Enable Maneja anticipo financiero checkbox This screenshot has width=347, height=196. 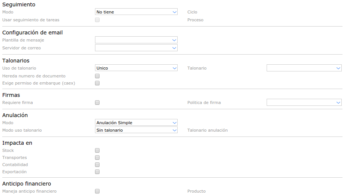point(97,191)
